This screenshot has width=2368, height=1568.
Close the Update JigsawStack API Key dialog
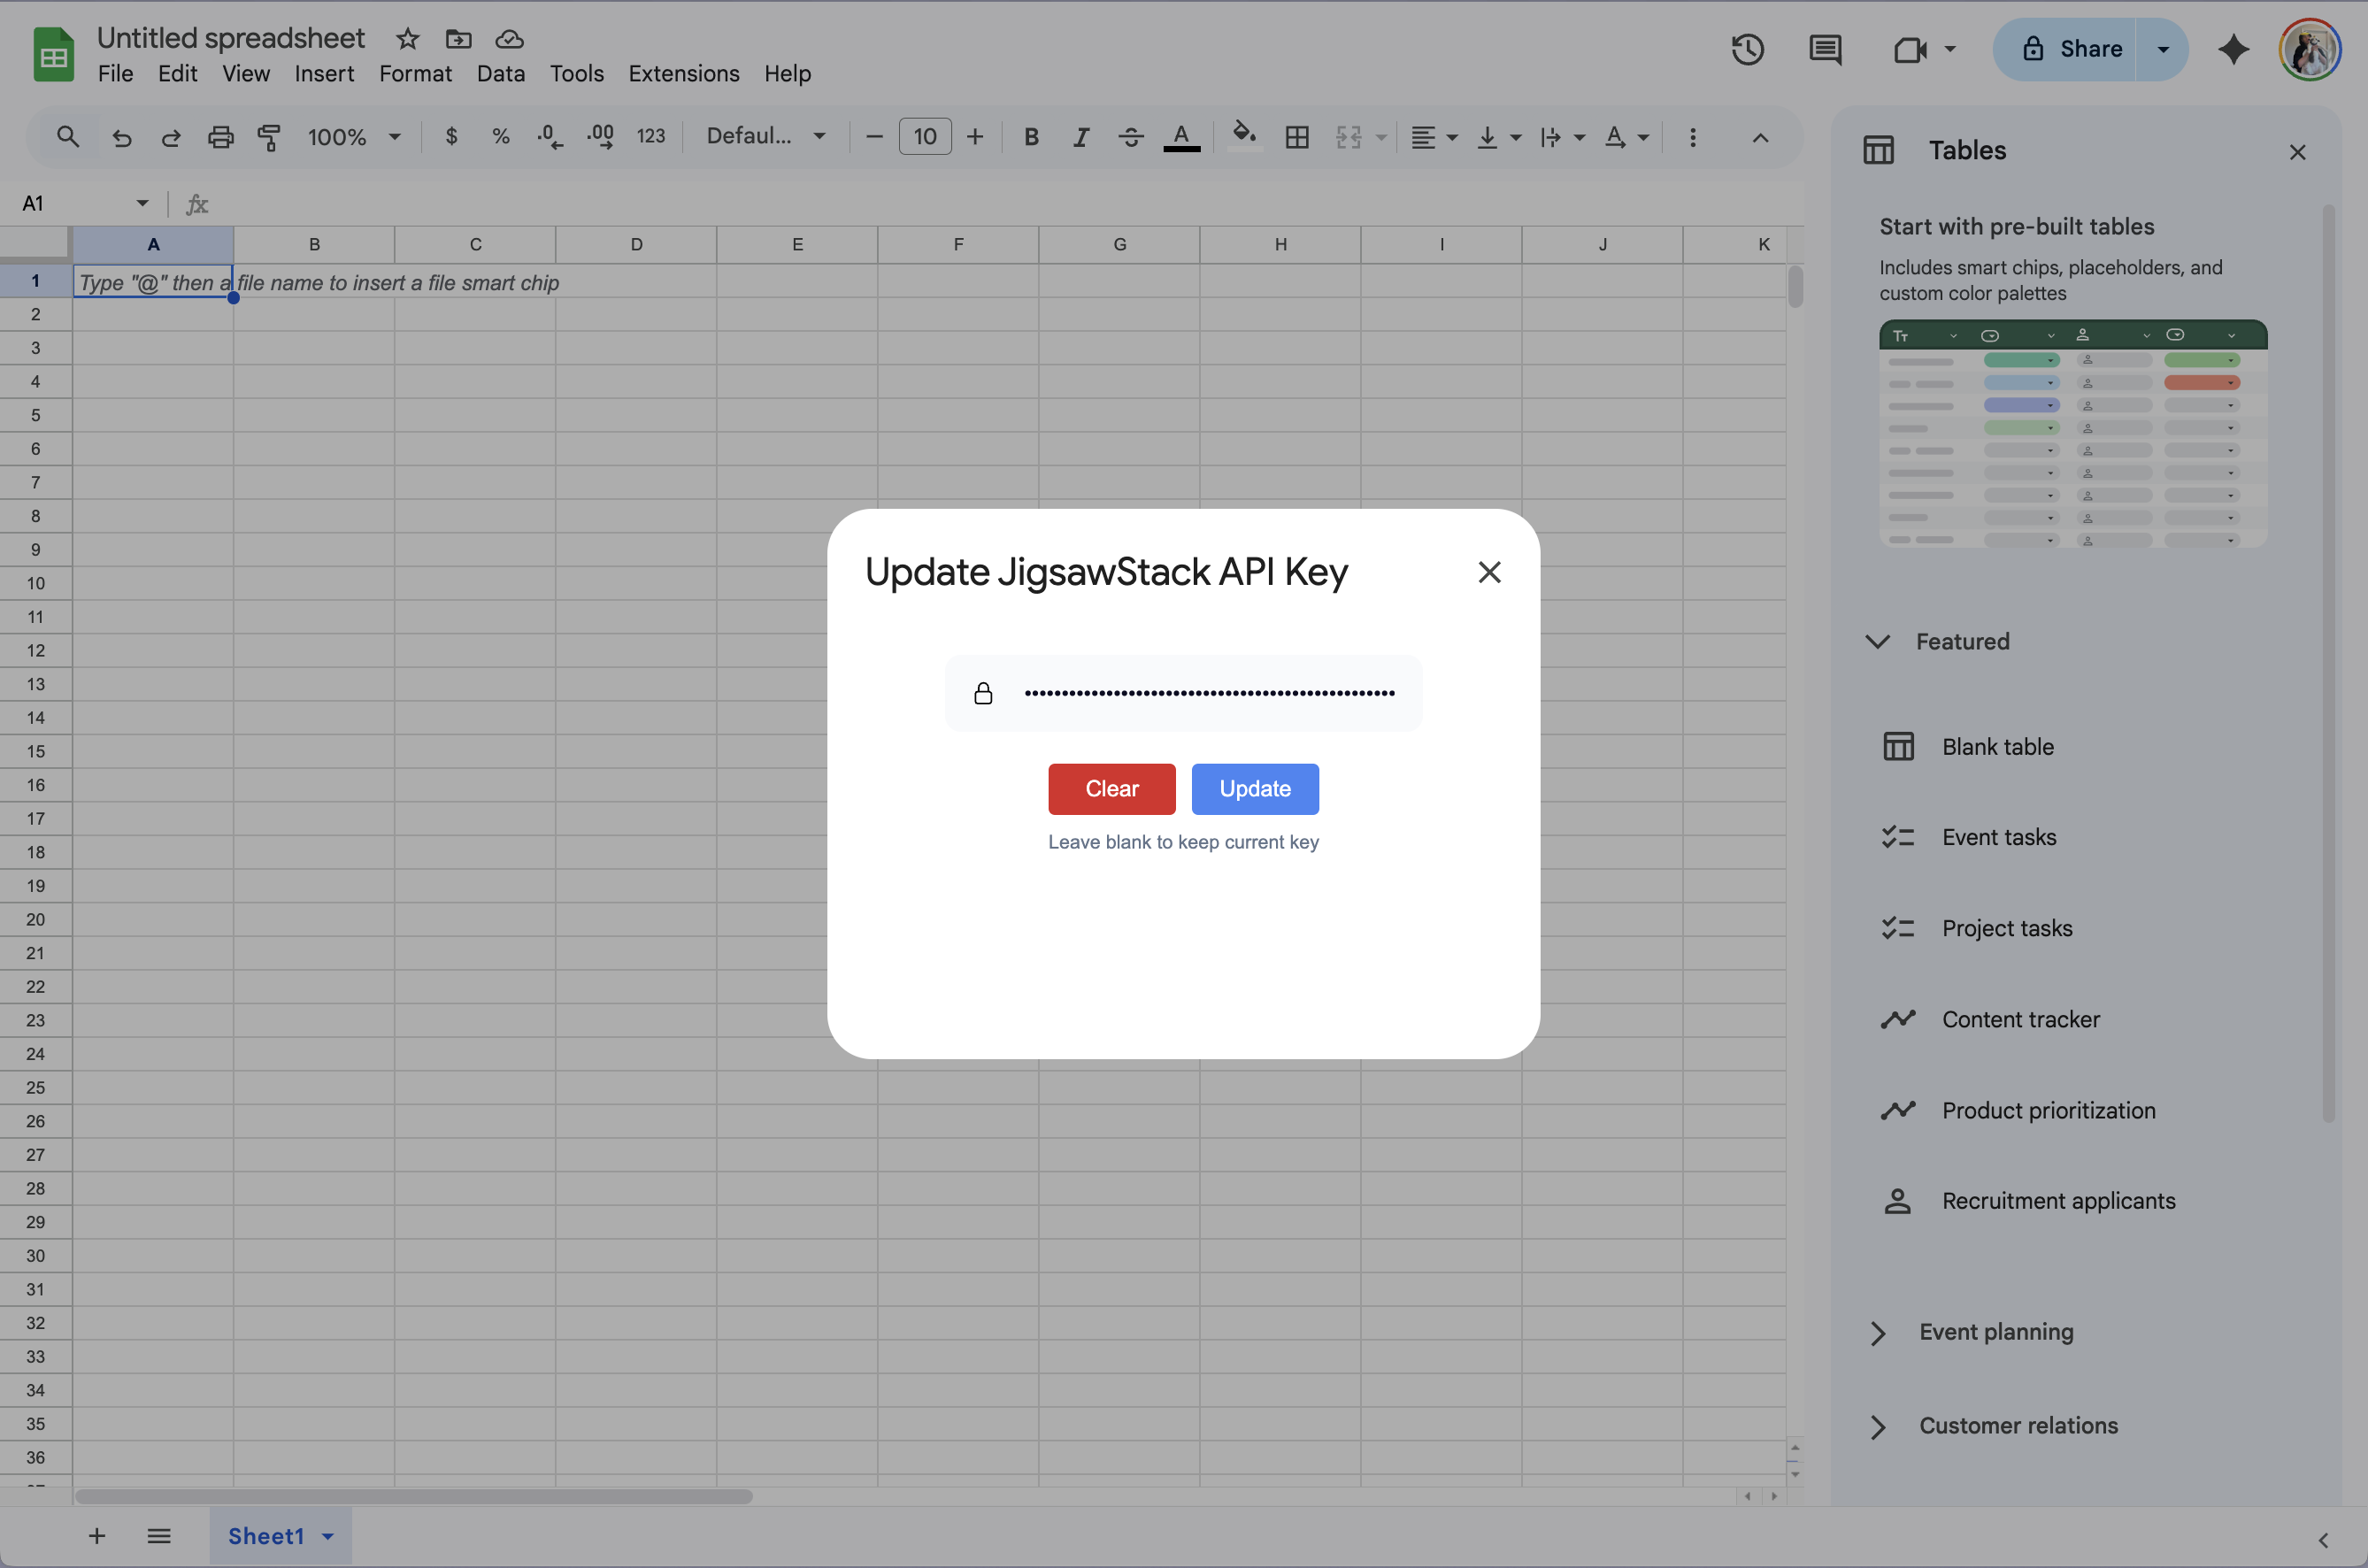pos(1489,572)
